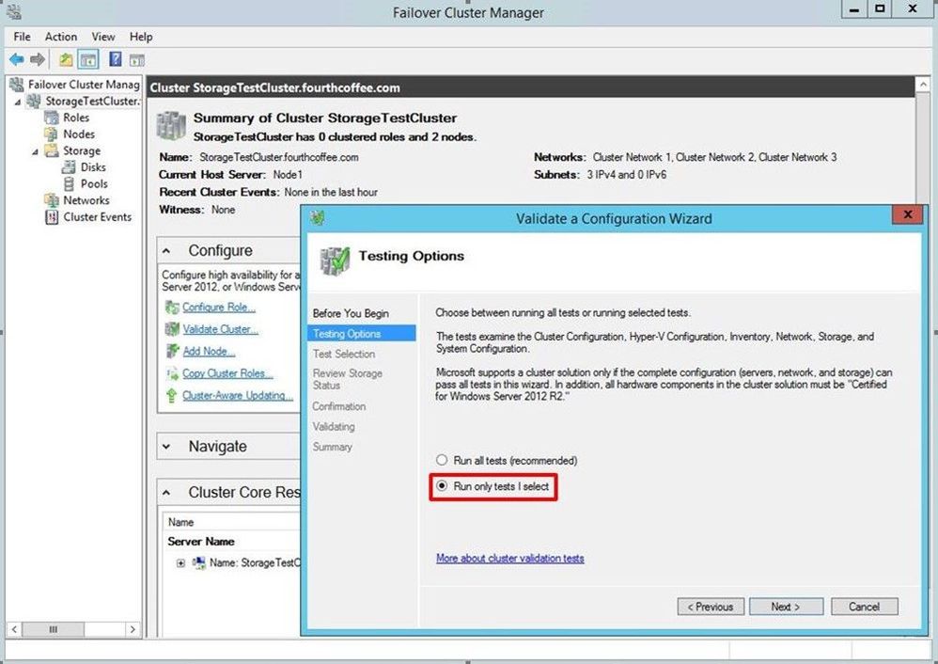938x664 pixels.
Task: Toggle the Show/Hide Action Pane icon
Action: click(x=137, y=60)
